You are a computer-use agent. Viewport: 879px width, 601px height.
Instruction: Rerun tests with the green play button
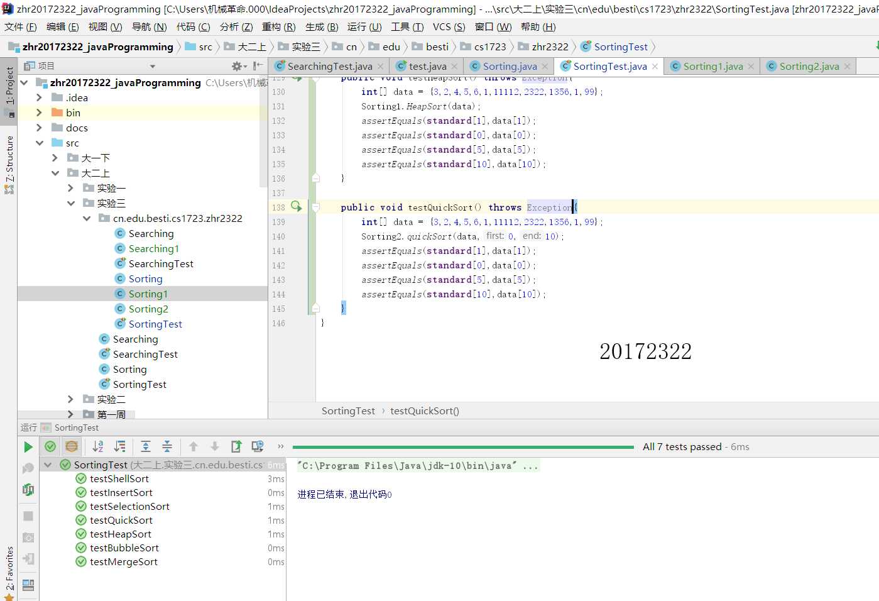(28, 447)
